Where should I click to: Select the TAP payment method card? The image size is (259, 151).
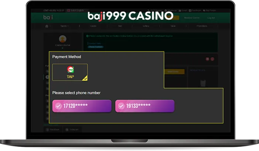(x=70, y=72)
